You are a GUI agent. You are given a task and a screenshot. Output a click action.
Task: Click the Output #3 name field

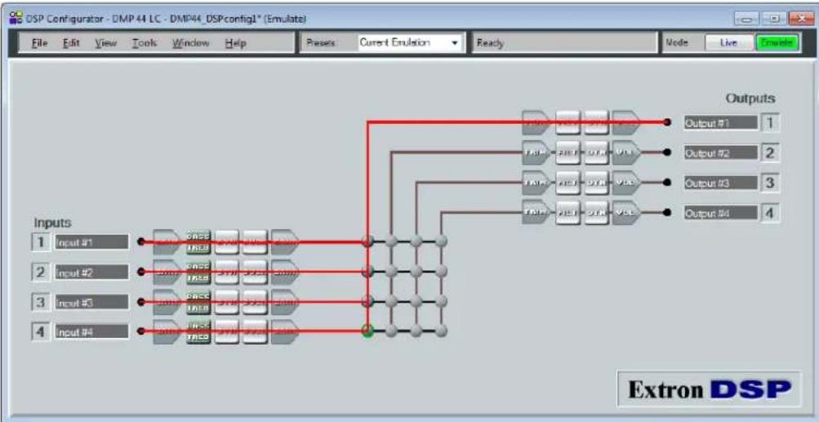click(720, 182)
